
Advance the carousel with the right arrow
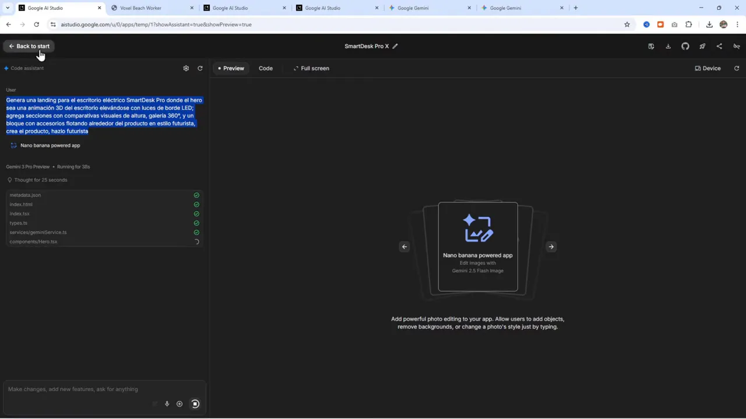551,246
